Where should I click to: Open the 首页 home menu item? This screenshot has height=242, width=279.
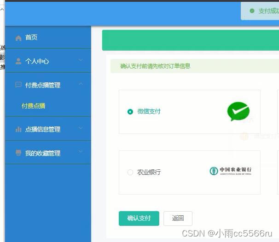(48, 37)
